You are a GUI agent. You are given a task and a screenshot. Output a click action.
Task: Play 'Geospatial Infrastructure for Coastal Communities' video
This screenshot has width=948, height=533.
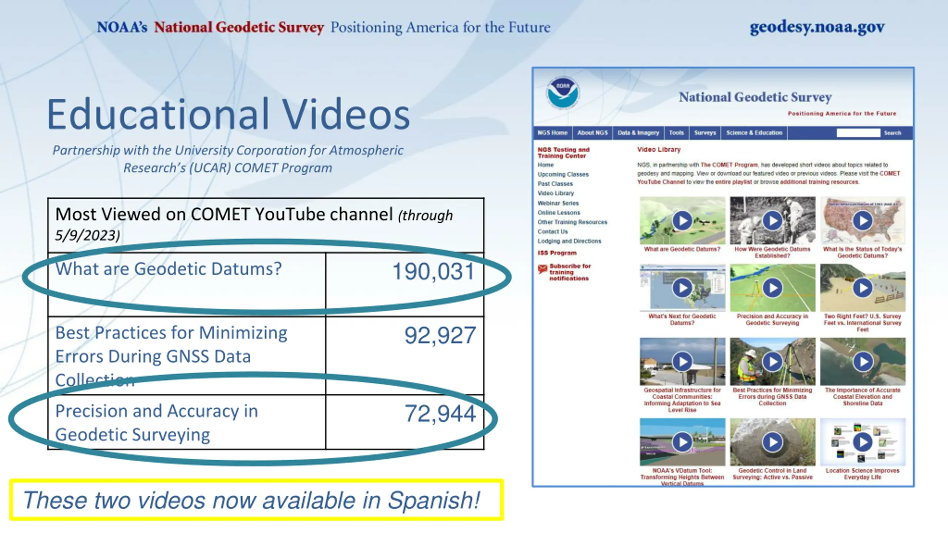pyautogui.click(x=682, y=361)
